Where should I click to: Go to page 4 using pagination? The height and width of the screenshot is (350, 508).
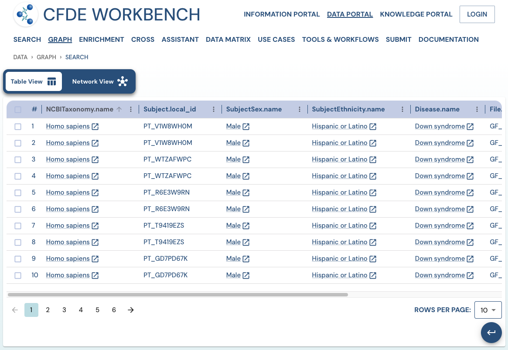point(81,310)
